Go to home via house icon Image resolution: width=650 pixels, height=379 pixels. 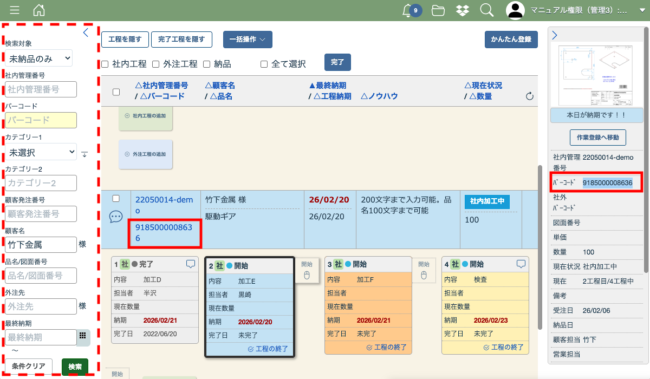[x=39, y=10]
